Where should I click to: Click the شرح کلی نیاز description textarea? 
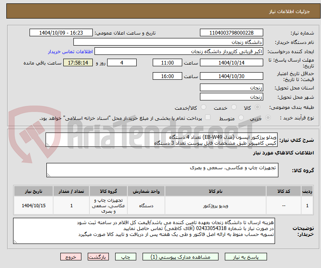(x=162, y=140)
